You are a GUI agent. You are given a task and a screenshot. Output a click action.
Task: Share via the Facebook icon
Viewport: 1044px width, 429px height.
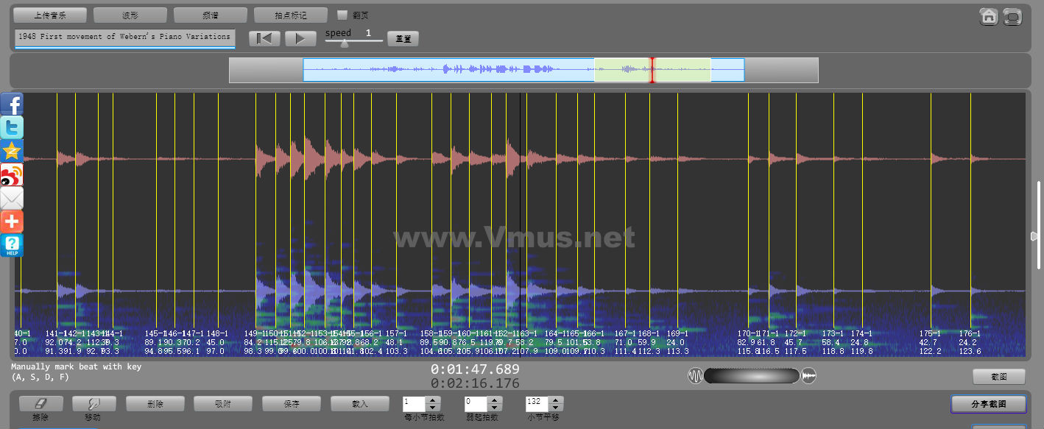point(12,104)
